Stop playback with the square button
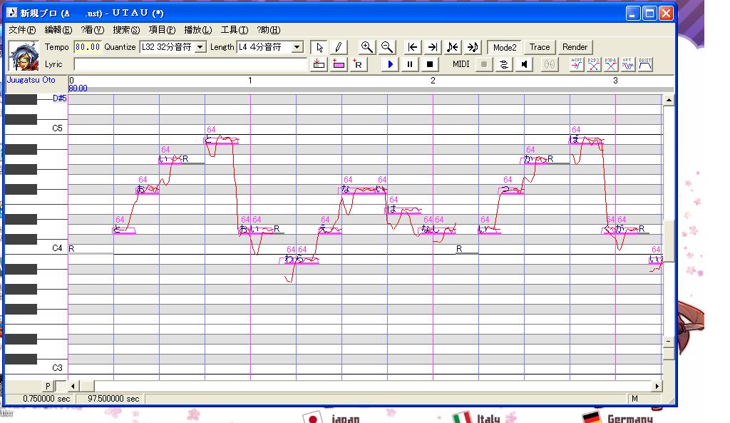 pos(430,64)
